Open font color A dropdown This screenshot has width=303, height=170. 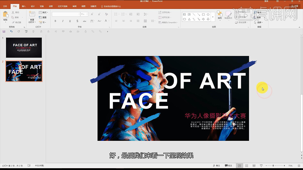coord(107,21)
